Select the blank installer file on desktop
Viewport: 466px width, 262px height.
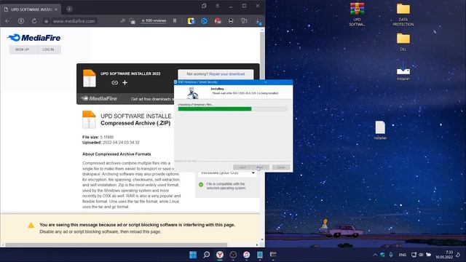380,130
